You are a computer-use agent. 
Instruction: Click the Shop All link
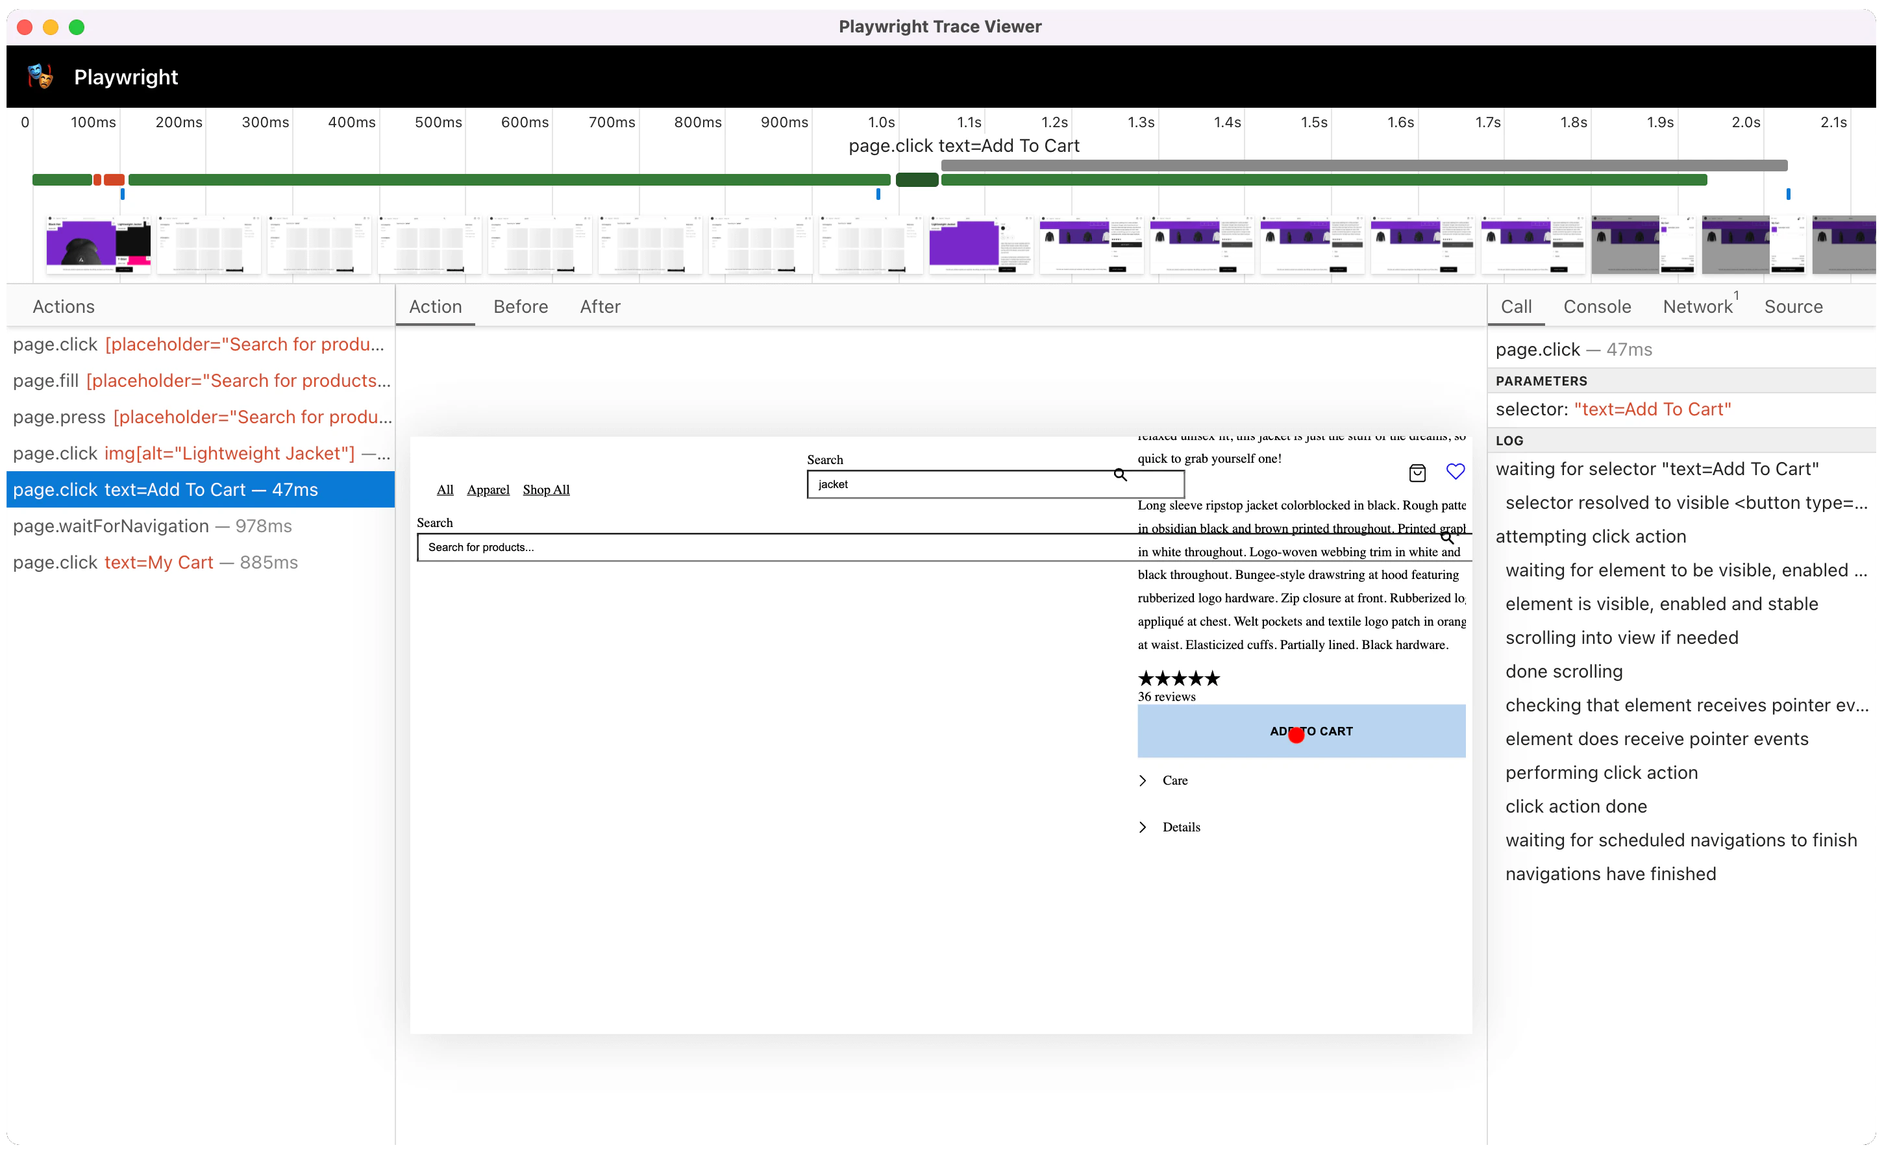point(546,490)
